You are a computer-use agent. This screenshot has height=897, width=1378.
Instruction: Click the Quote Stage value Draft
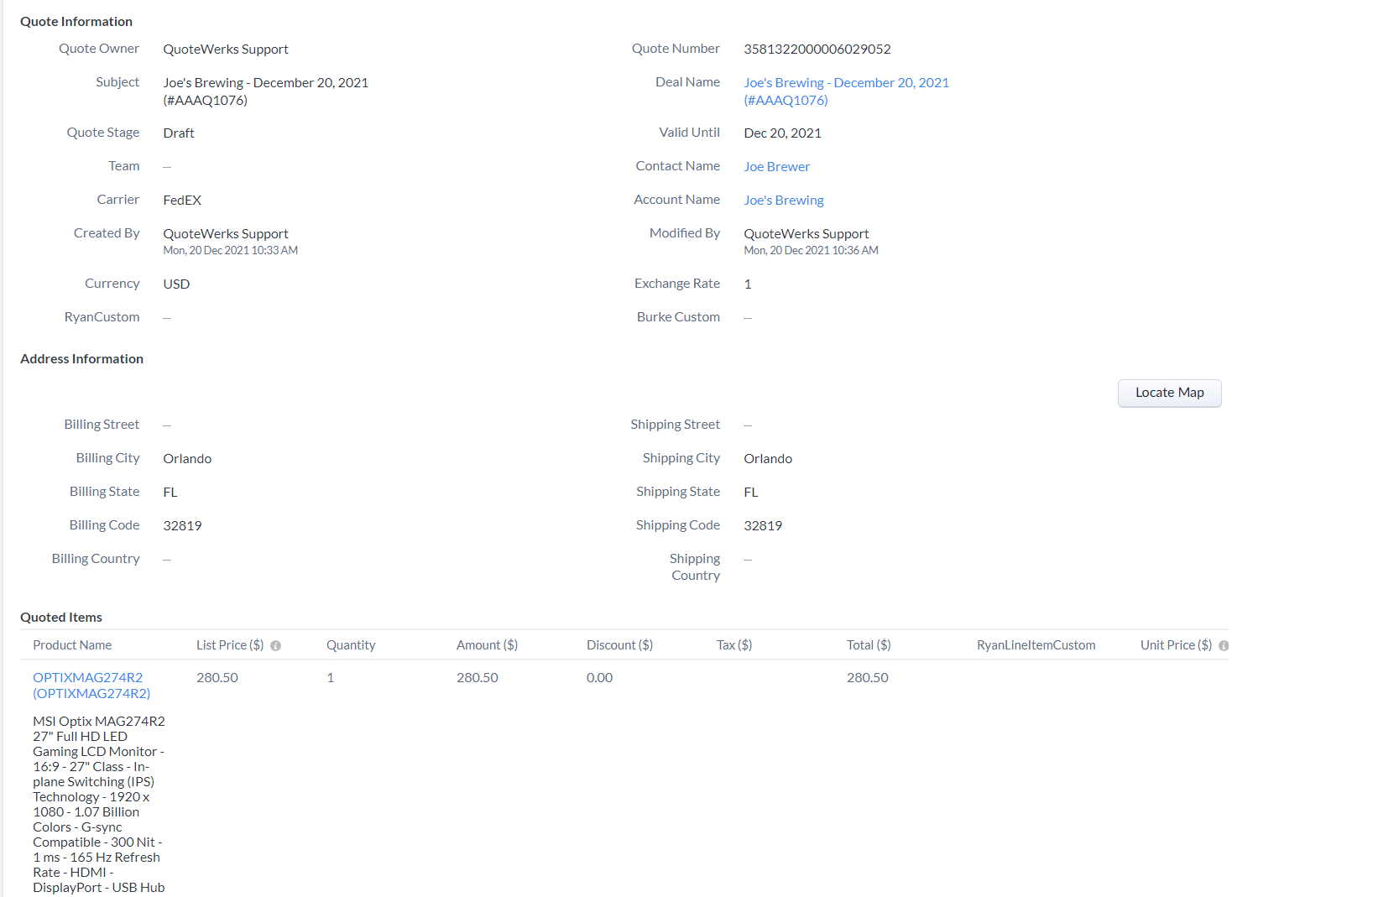178,133
